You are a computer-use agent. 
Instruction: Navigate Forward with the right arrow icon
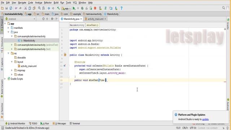(x=53, y=8)
